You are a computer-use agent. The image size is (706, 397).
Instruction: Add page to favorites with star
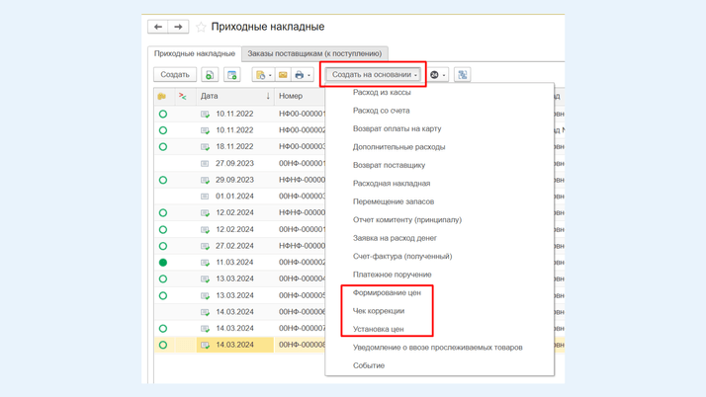(201, 27)
